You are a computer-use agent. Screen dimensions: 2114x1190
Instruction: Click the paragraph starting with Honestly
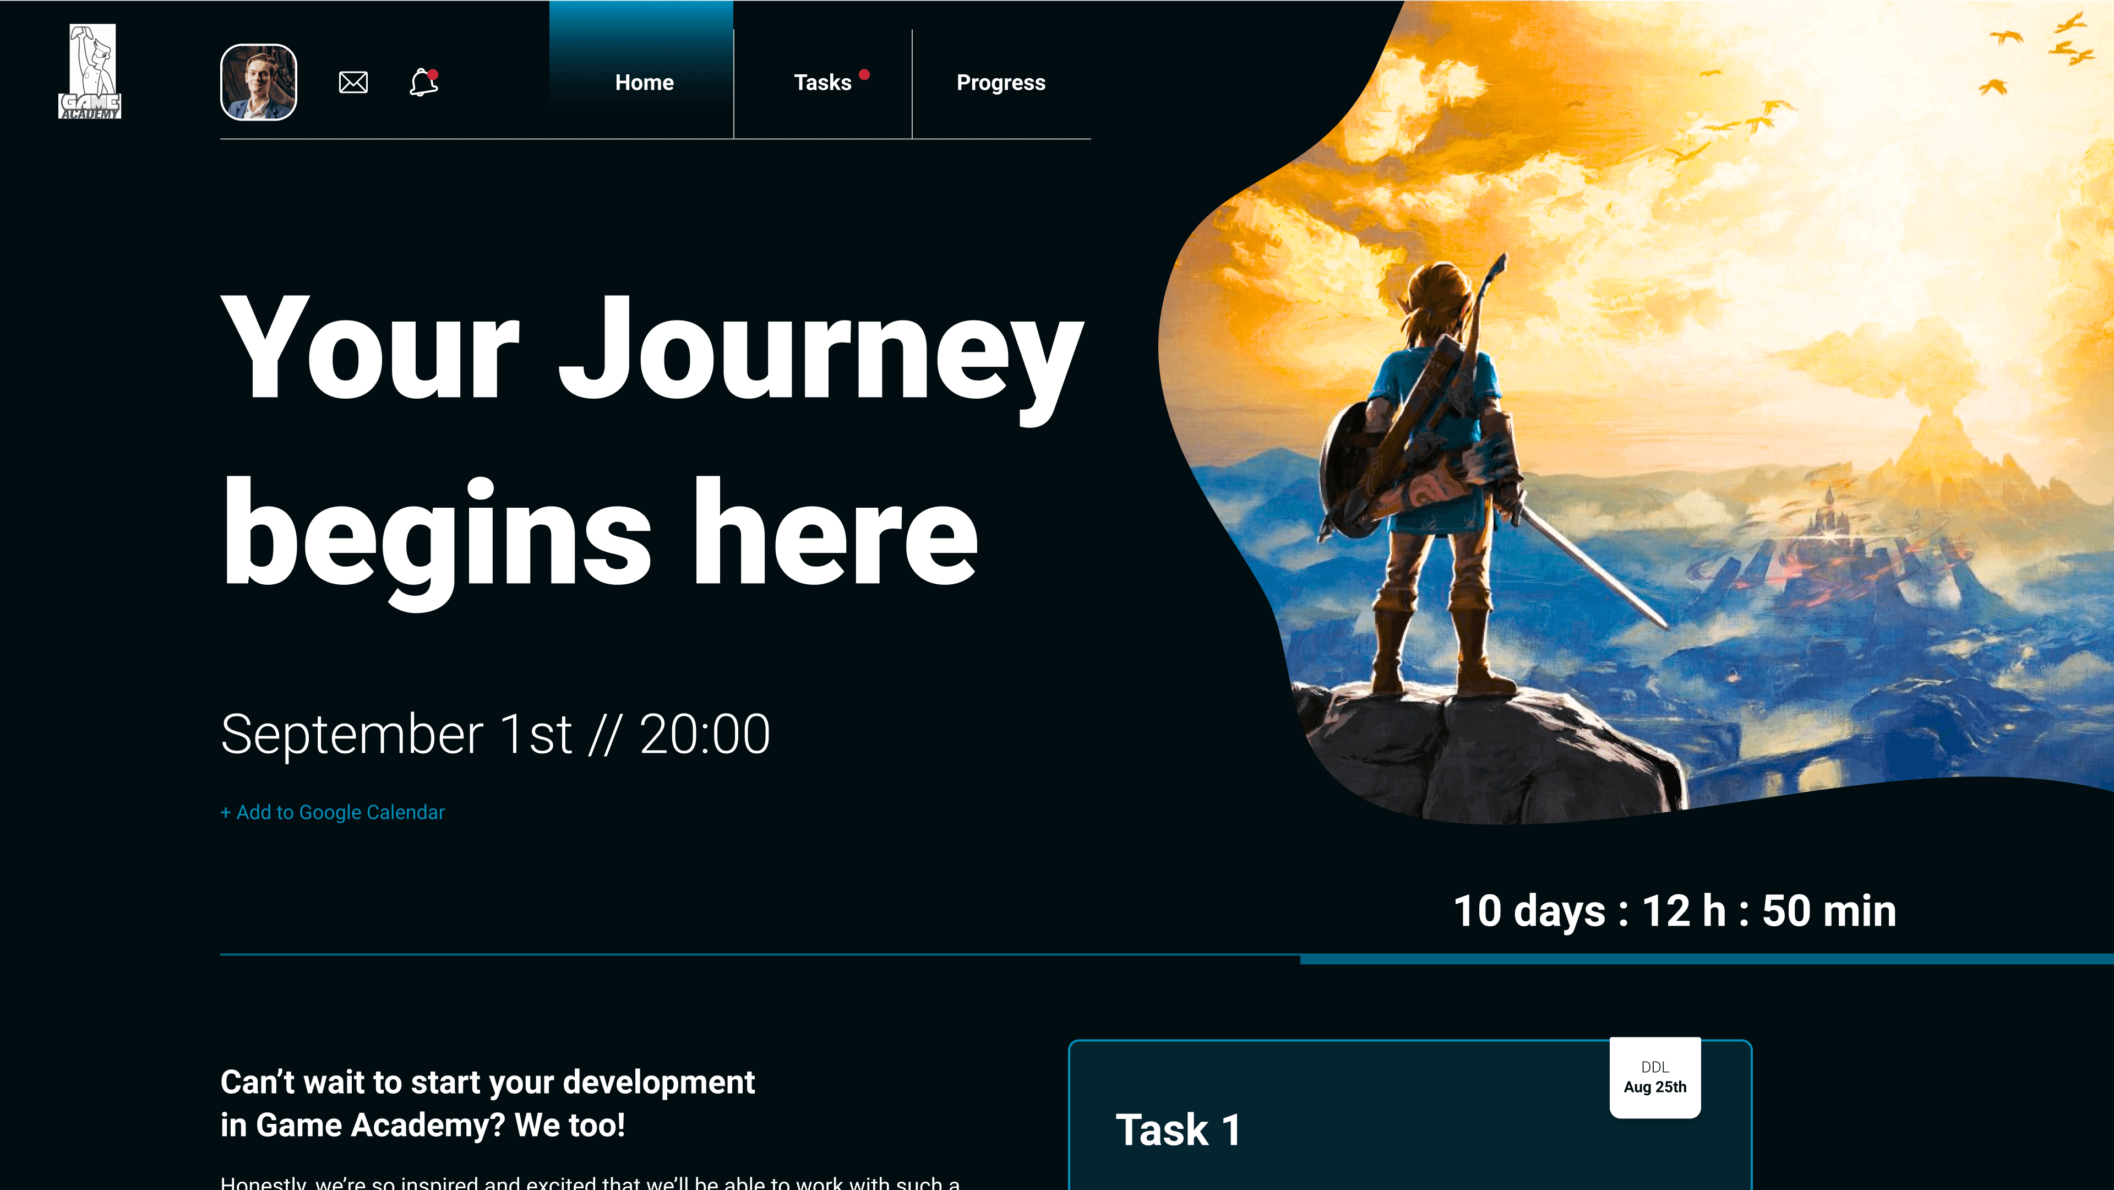(590, 1182)
